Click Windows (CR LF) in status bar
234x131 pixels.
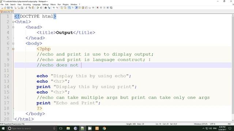click(x=201, y=124)
